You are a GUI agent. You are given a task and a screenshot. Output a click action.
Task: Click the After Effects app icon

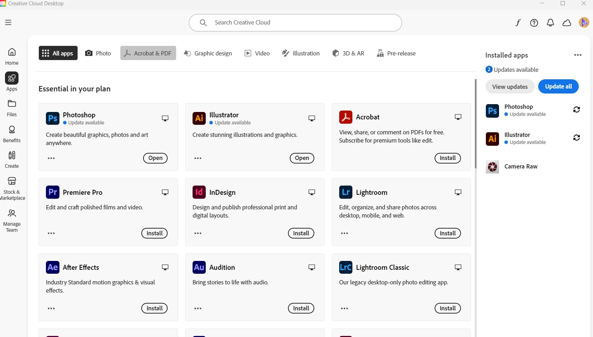pyautogui.click(x=53, y=267)
